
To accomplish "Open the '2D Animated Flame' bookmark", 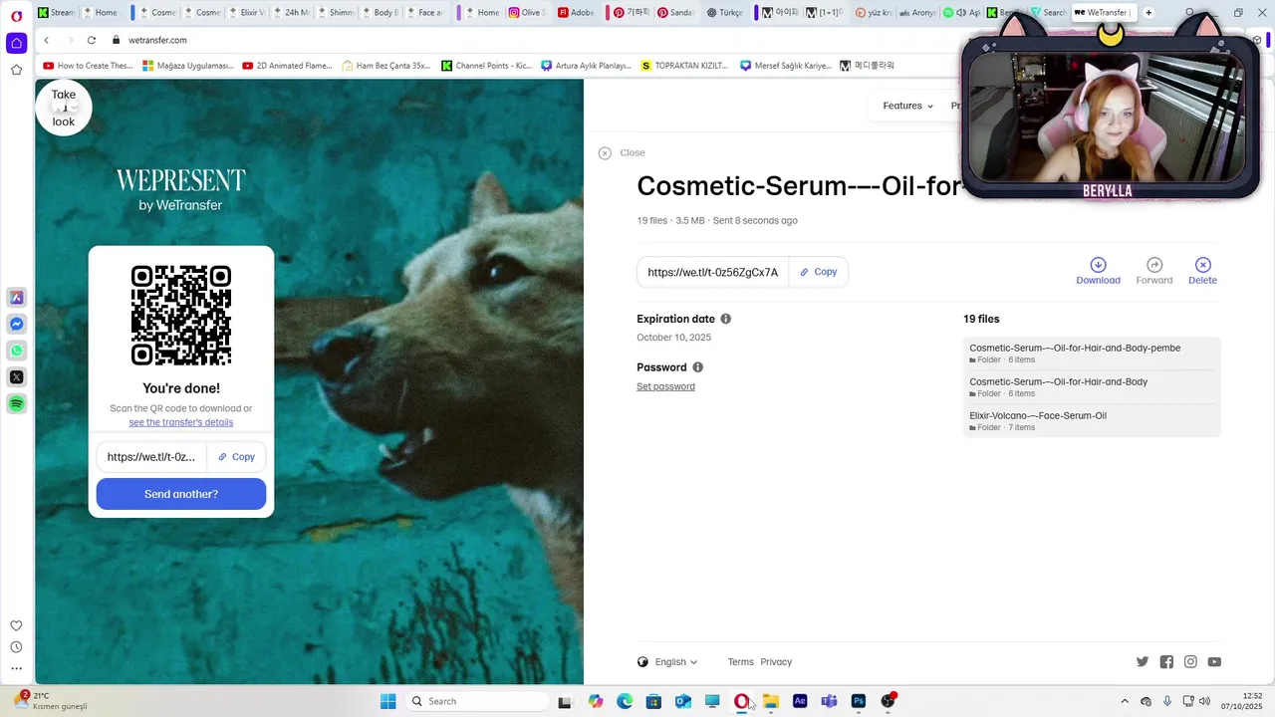I will (x=288, y=66).
